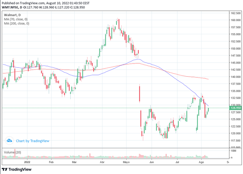Click the open value O:127.760 in header

[x=31, y=7]
